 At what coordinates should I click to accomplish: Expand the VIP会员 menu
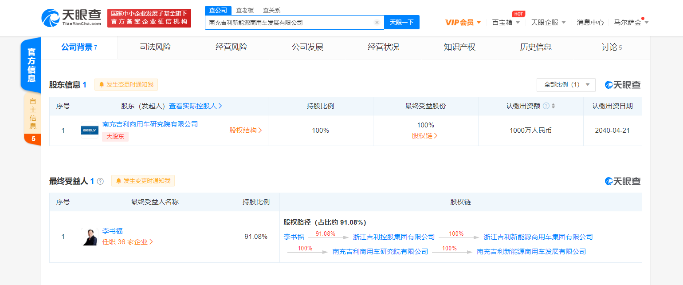(463, 22)
